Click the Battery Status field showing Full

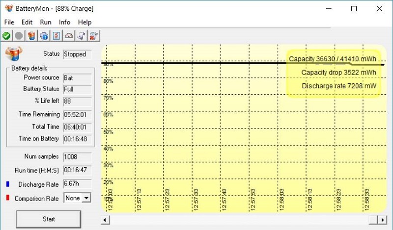tap(78, 89)
